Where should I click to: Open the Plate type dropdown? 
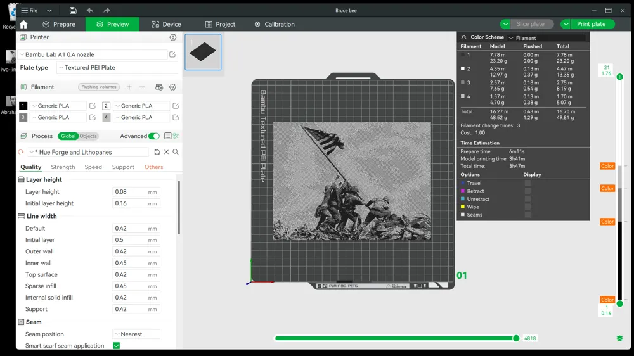[117, 68]
